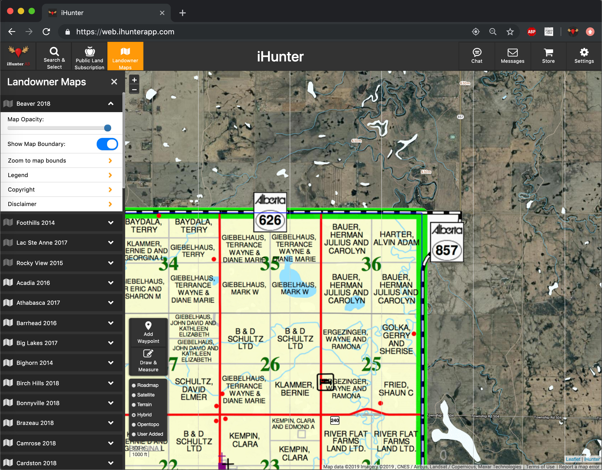Click the location target icon
This screenshot has width=602, height=470.
click(476, 32)
